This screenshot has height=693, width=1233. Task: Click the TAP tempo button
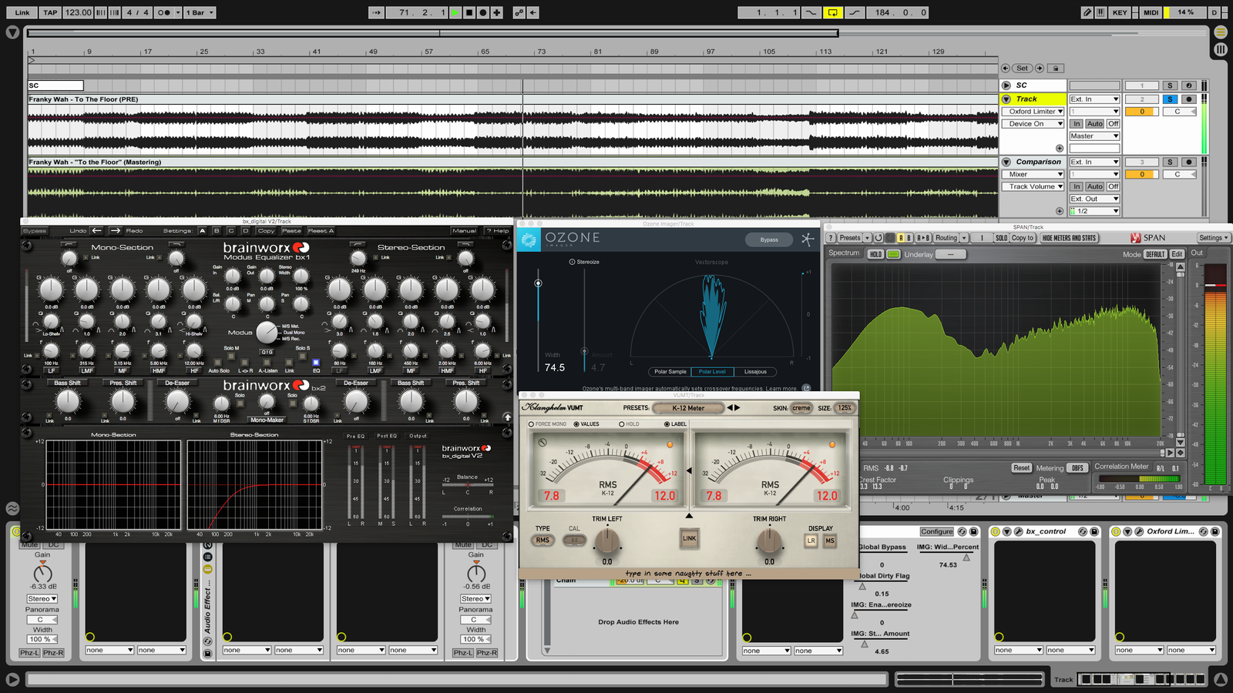pyautogui.click(x=50, y=12)
